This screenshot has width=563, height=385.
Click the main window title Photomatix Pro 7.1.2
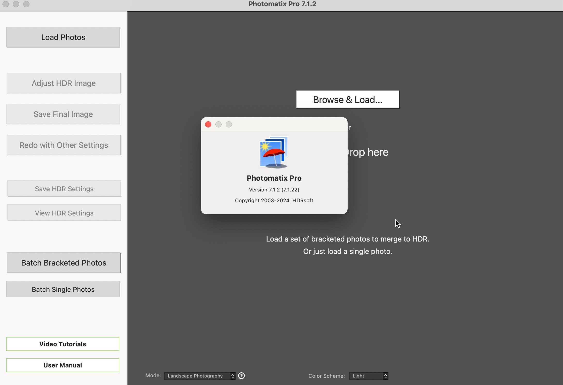(x=282, y=4)
